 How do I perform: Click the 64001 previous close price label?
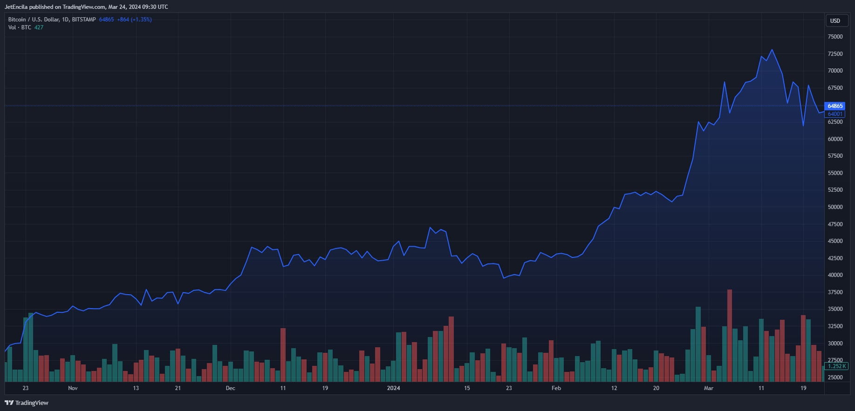pyautogui.click(x=834, y=114)
